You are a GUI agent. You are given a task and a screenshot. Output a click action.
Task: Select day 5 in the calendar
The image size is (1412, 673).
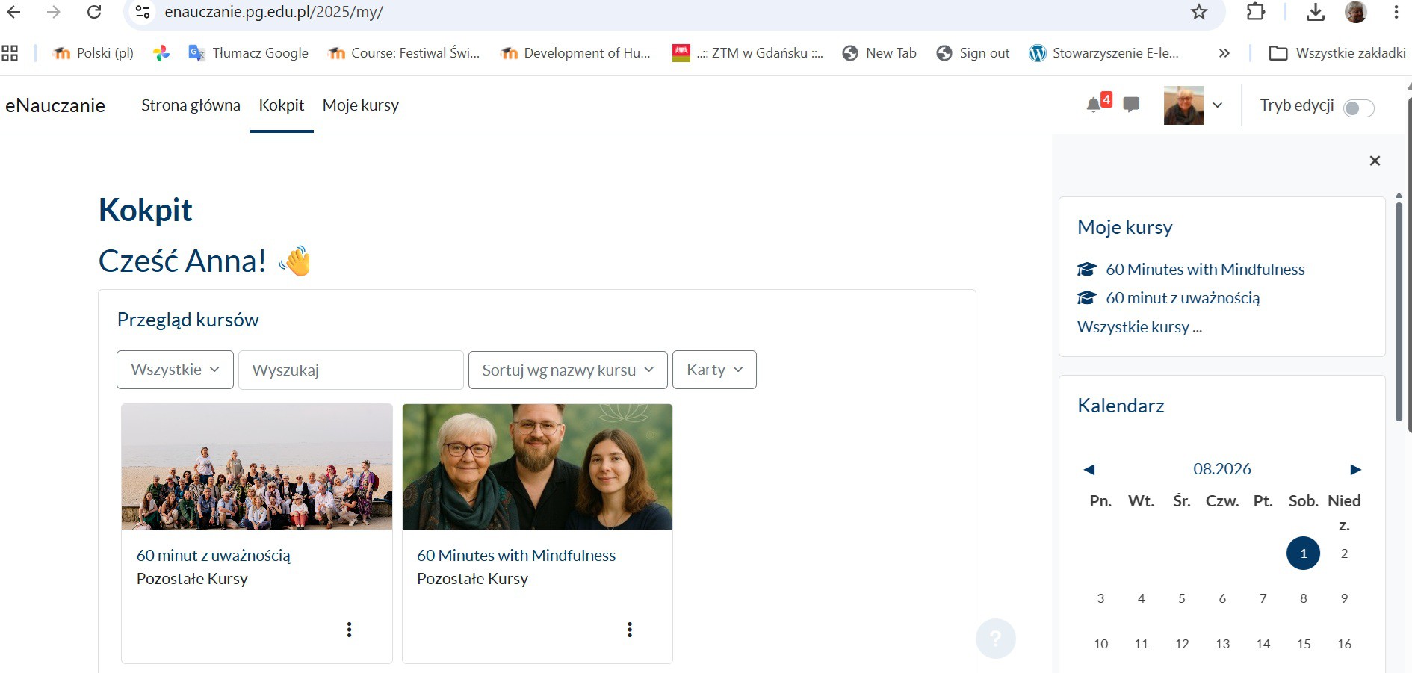[1182, 598]
